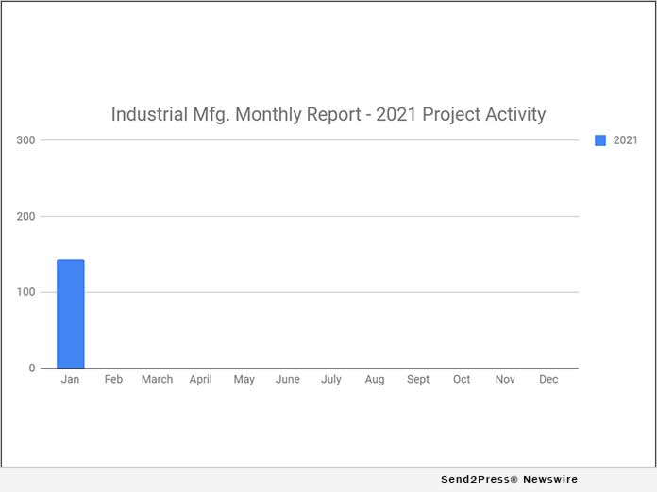Screen dimensions: 657x492
Task: Click the Oct axis label
Action: pos(462,379)
